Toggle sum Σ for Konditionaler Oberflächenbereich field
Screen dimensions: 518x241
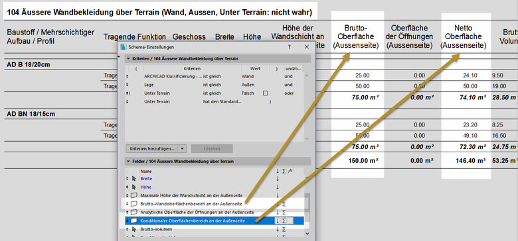(284, 220)
